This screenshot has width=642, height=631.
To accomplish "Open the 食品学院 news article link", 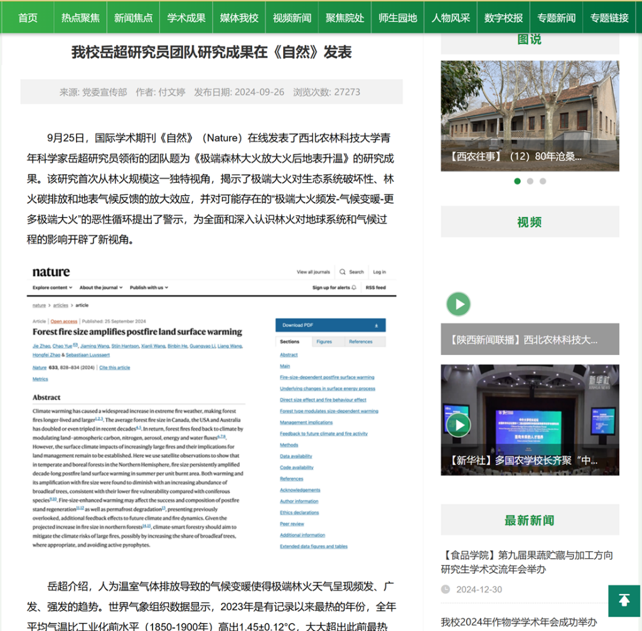I will [x=527, y=562].
